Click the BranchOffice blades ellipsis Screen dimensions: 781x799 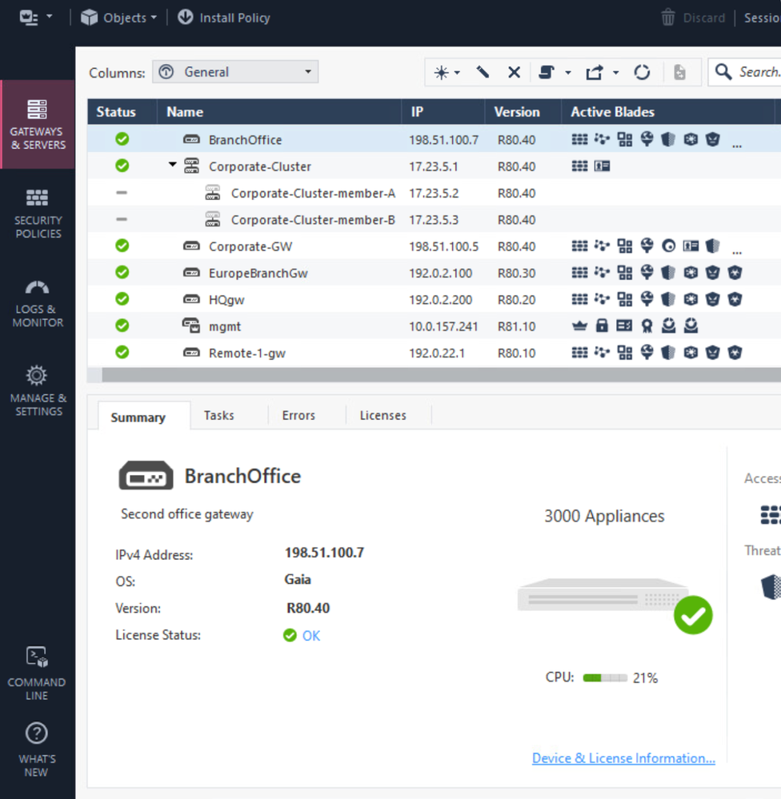click(737, 146)
